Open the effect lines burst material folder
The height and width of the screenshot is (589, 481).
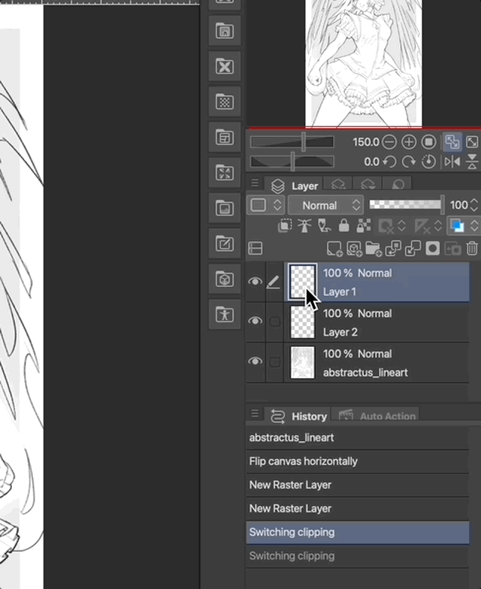click(224, 173)
